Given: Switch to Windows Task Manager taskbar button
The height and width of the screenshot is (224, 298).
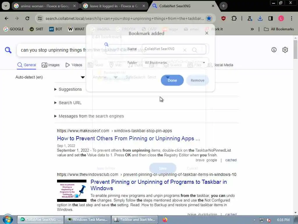Looking at the screenshot, I should [x=88, y=219].
